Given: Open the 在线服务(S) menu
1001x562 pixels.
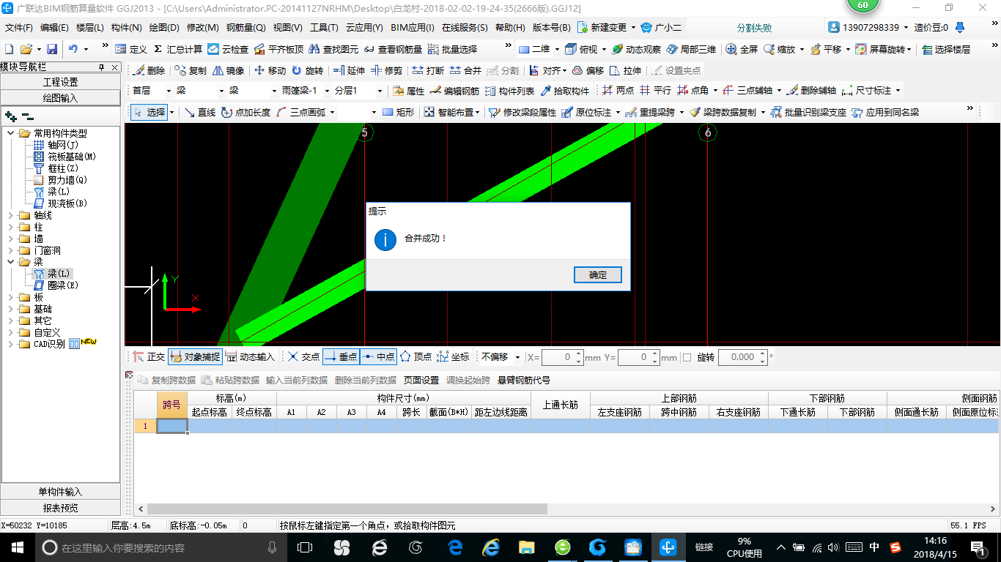Looking at the screenshot, I should click(x=465, y=28).
